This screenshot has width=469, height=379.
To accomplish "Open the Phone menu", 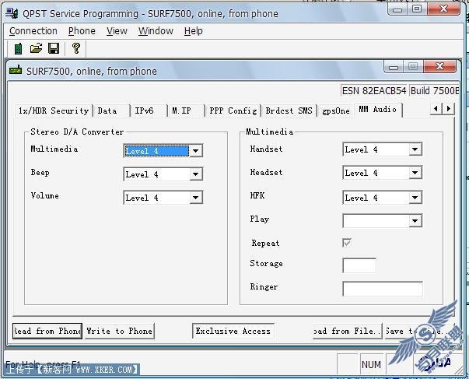I will click(x=82, y=31).
